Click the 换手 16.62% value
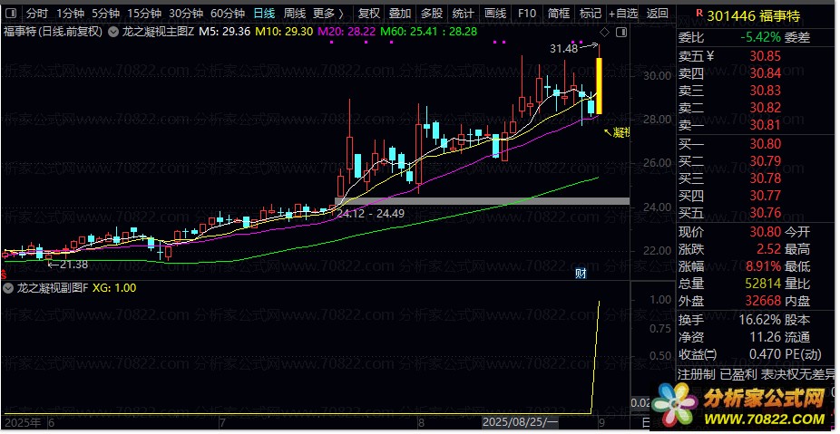 coord(758,321)
